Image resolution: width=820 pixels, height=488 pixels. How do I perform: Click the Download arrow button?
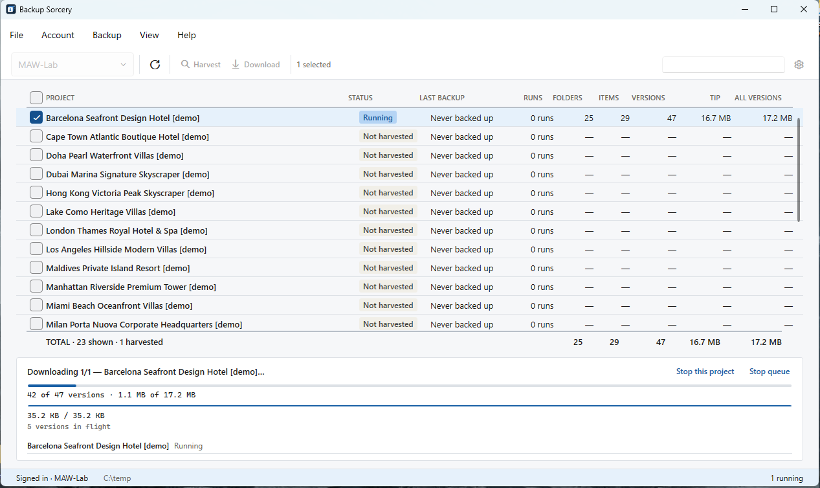(x=256, y=65)
